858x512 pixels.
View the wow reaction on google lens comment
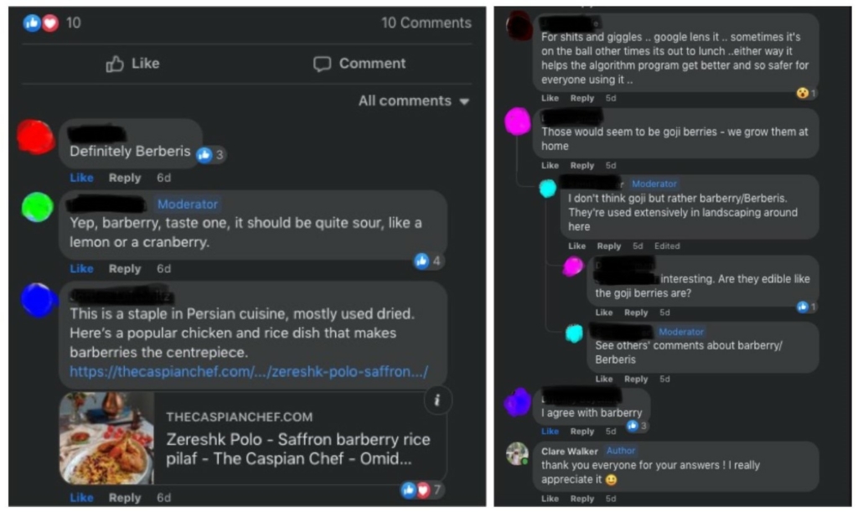[x=806, y=94]
